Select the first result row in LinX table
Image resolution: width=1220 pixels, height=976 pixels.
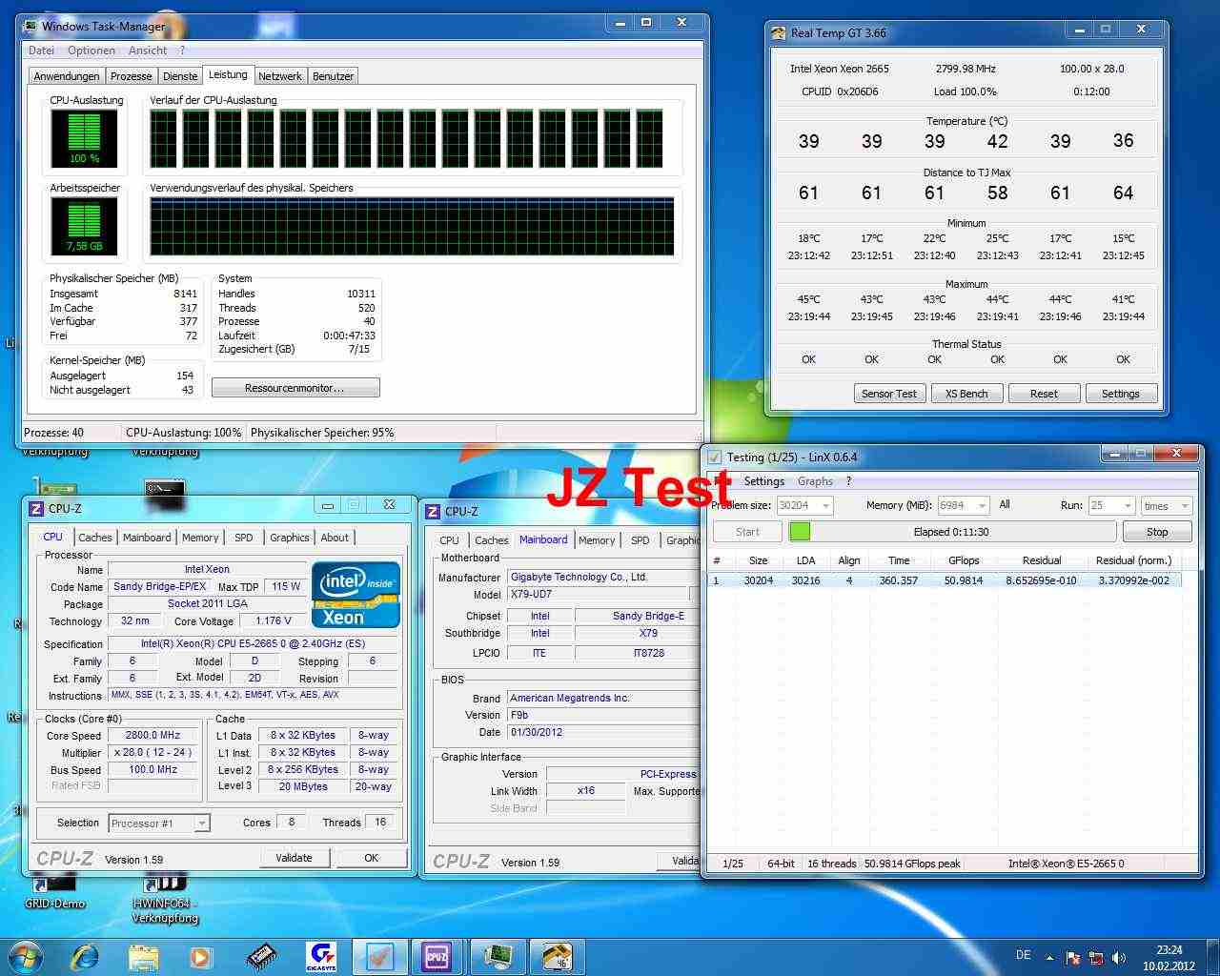tap(945, 580)
